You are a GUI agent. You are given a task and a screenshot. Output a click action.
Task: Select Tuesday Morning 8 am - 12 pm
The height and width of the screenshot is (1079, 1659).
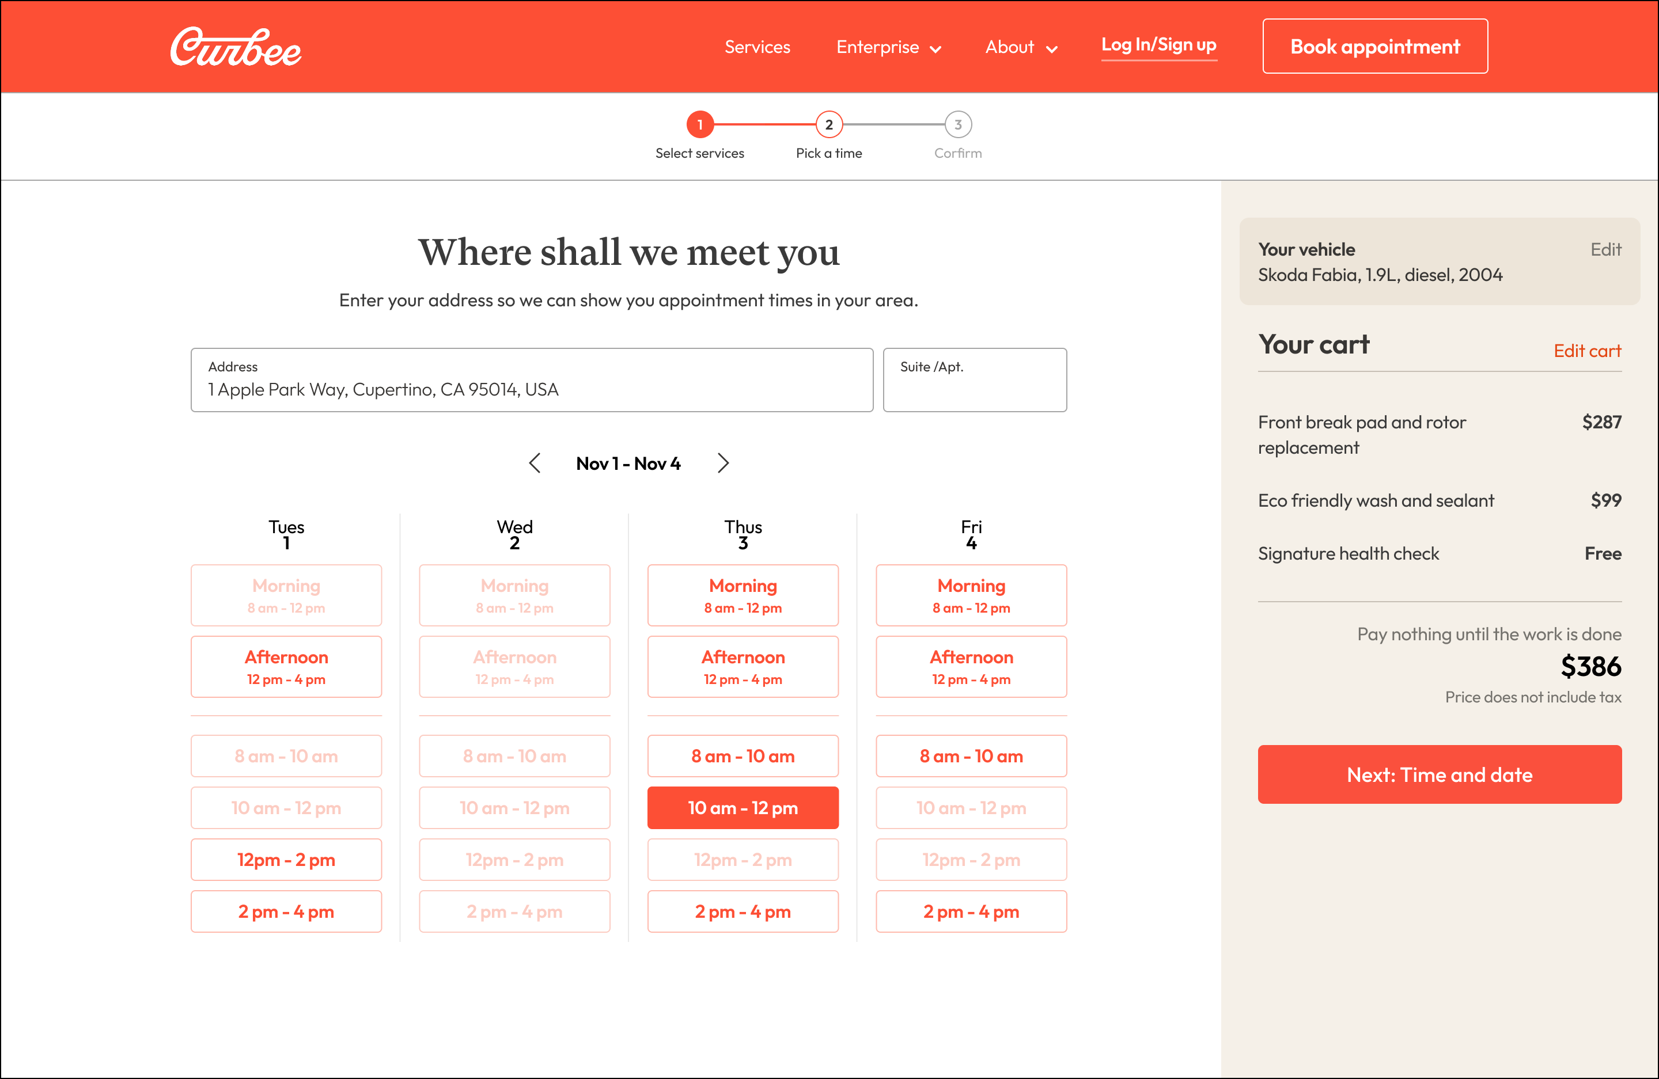tap(286, 595)
